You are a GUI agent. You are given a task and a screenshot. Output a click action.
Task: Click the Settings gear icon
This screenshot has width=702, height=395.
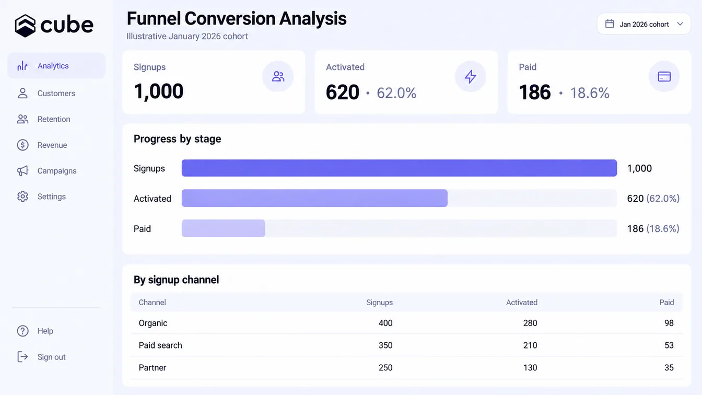tap(22, 196)
